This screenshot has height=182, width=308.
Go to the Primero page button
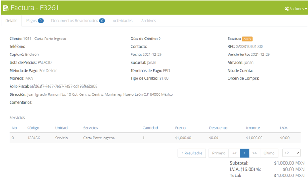tap(219, 153)
